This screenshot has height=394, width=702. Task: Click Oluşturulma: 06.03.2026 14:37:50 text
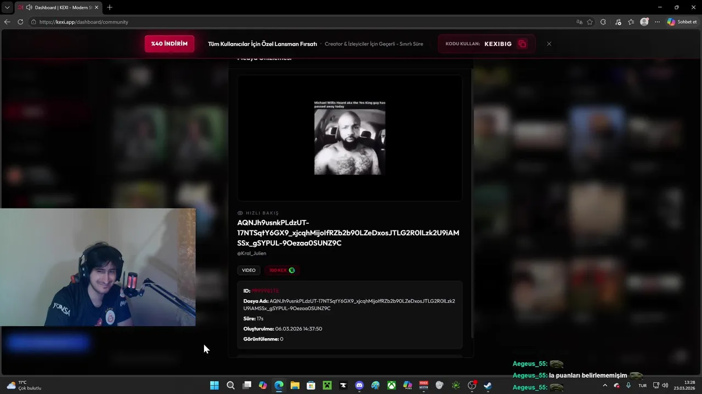tap(282, 329)
